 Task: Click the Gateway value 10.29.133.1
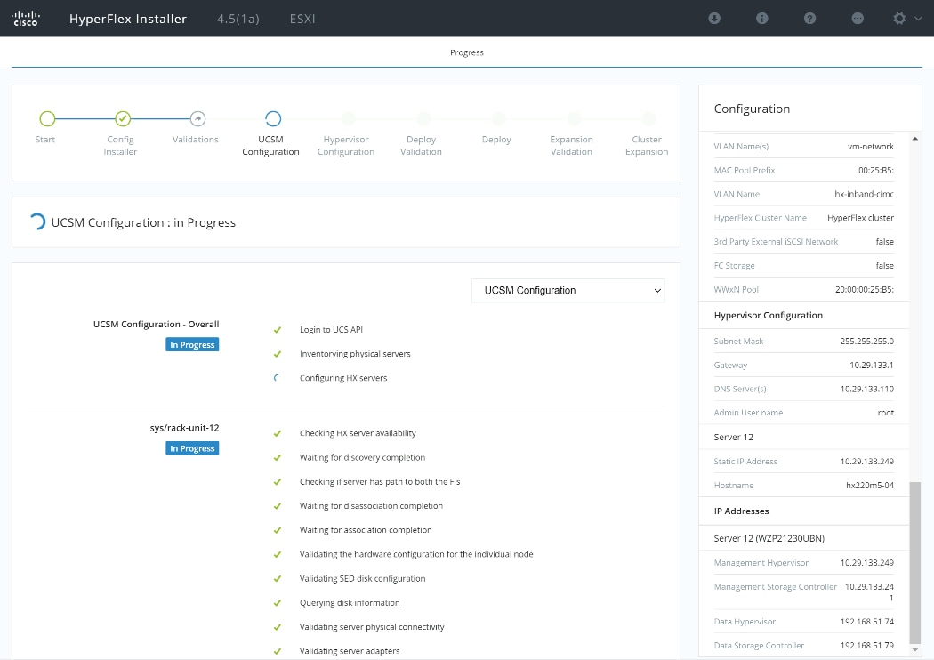click(x=872, y=366)
